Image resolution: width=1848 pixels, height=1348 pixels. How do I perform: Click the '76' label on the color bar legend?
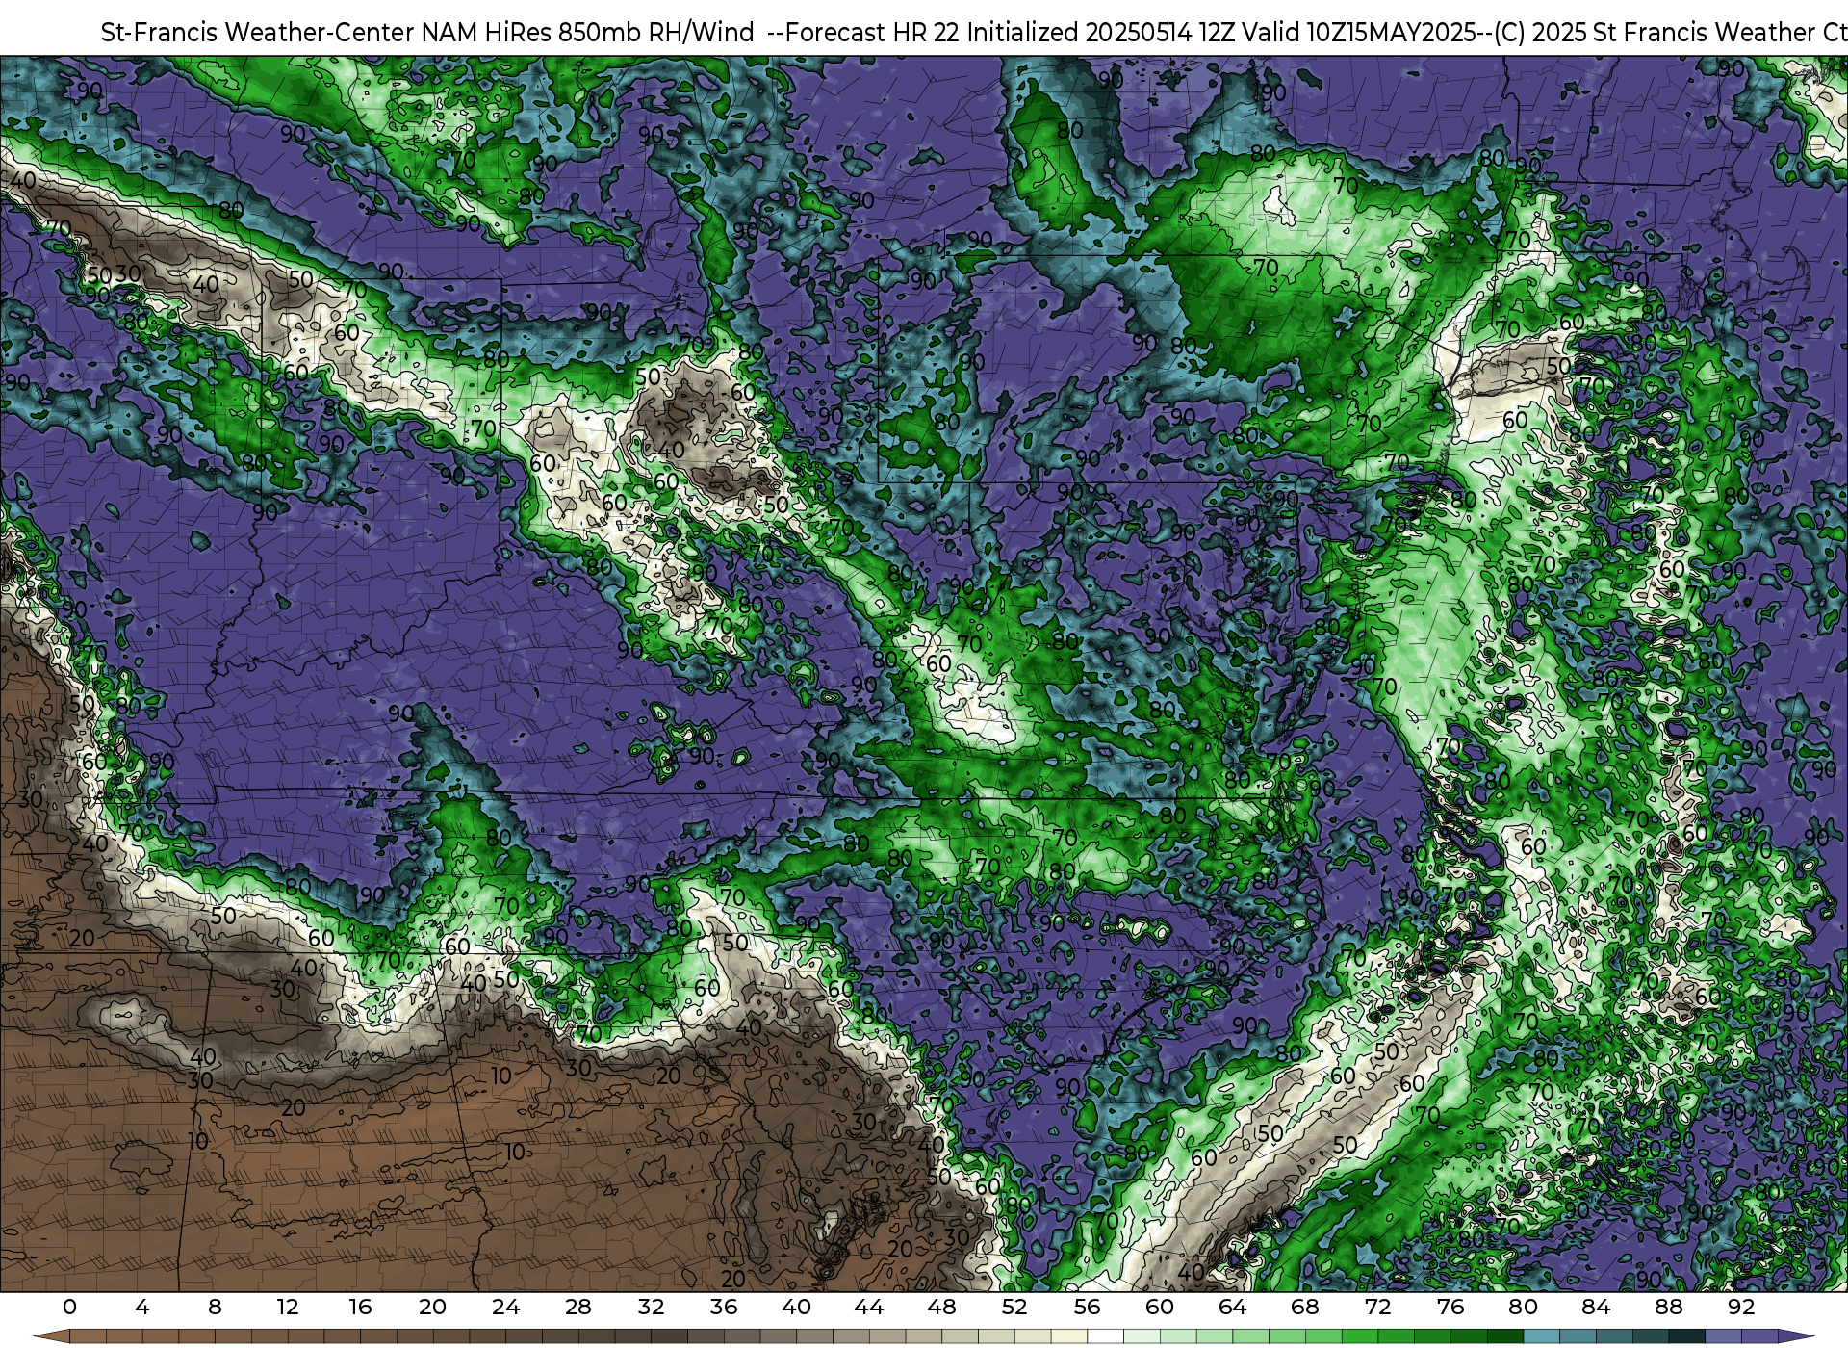1450,1308
